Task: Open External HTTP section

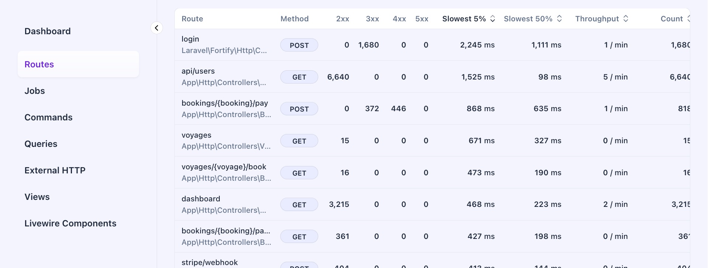Action: (x=55, y=170)
